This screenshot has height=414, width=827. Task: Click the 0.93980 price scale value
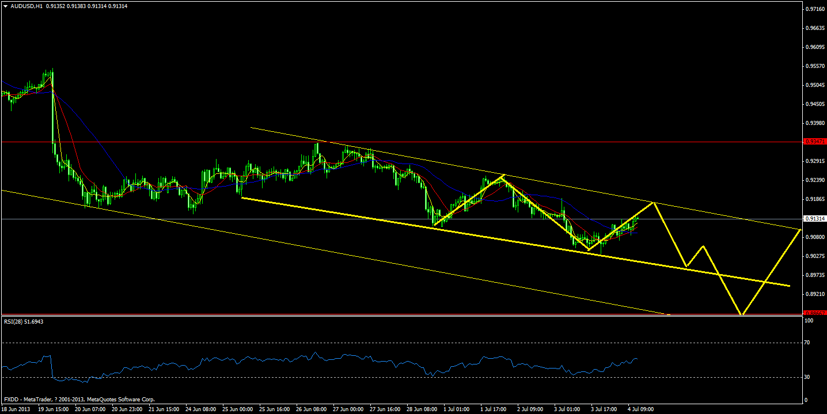point(815,123)
